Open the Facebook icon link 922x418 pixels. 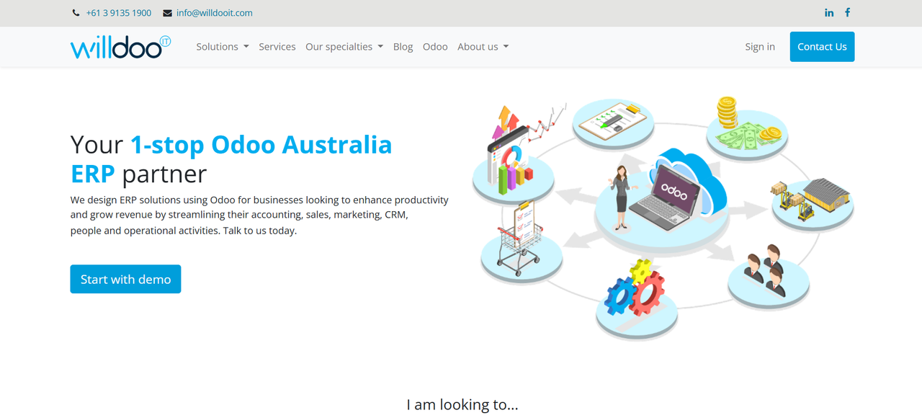848,13
